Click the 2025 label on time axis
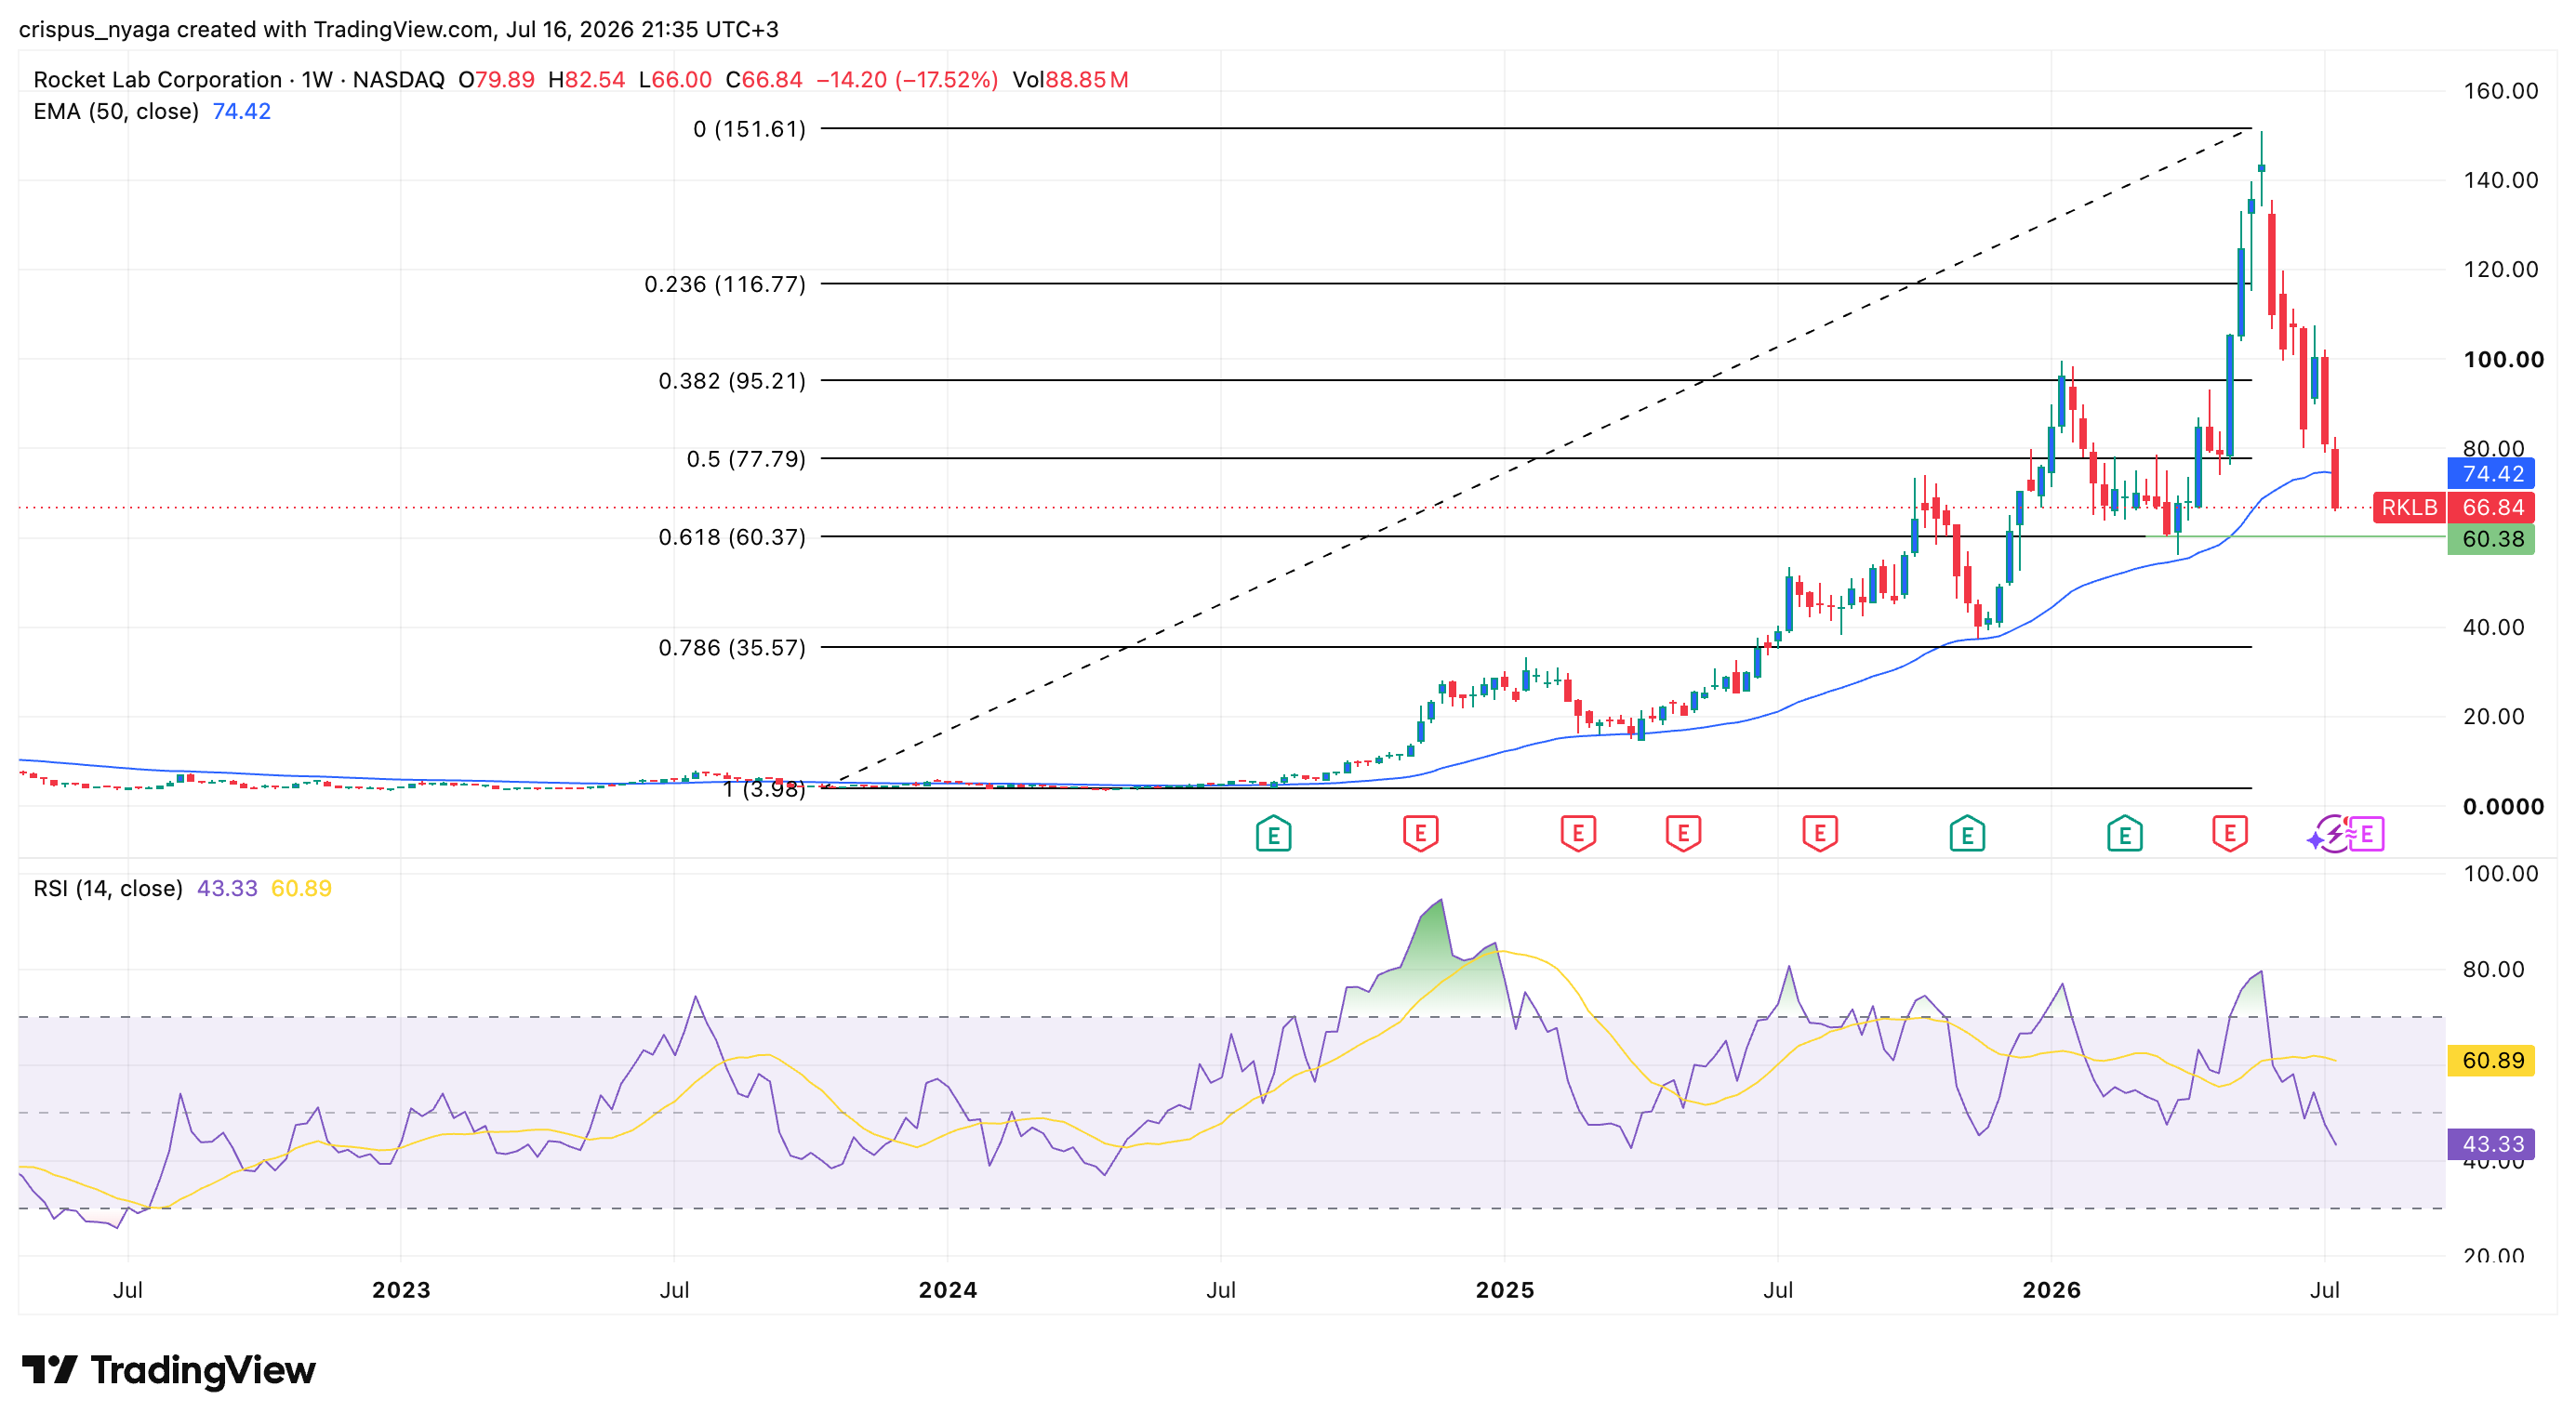The image size is (2576, 1426). coord(1505,1290)
